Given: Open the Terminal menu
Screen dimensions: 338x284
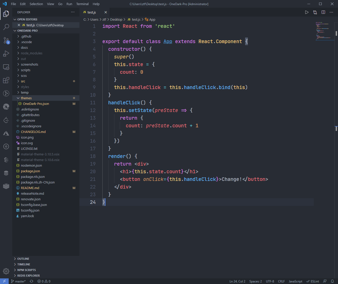Looking at the screenshot, I should [82, 4].
